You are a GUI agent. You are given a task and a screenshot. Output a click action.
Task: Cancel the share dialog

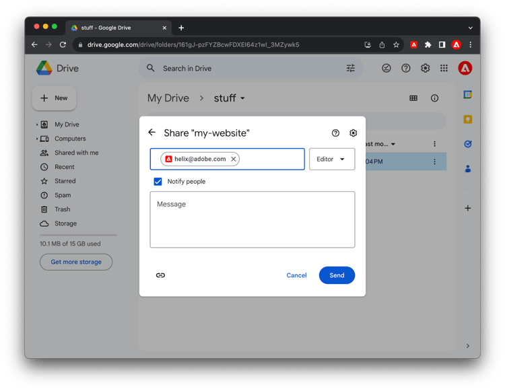coord(296,275)
